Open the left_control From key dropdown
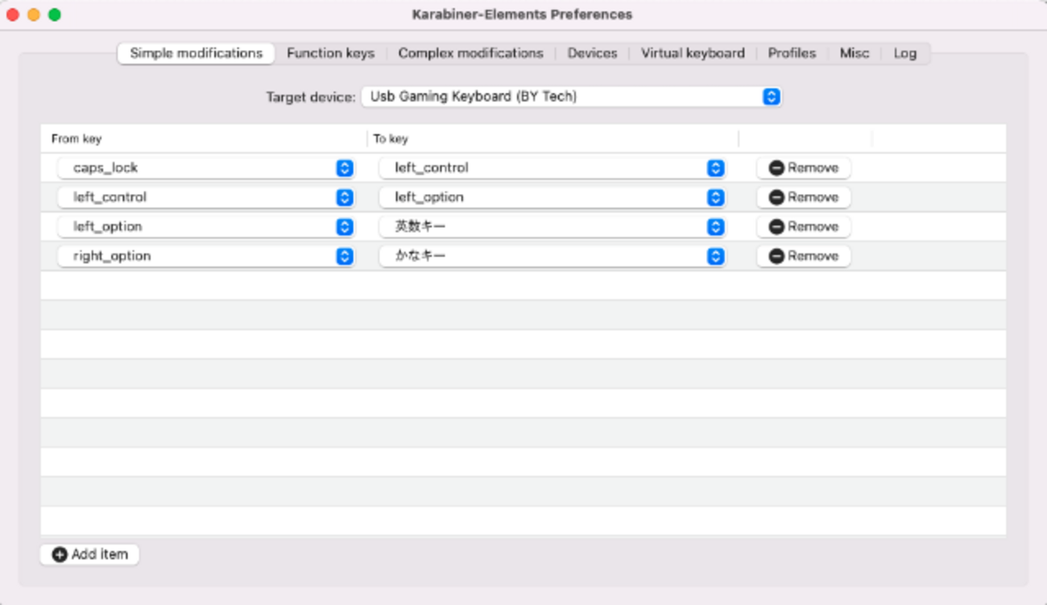Viewport: 1047px width, 605px height. [205, 197]
